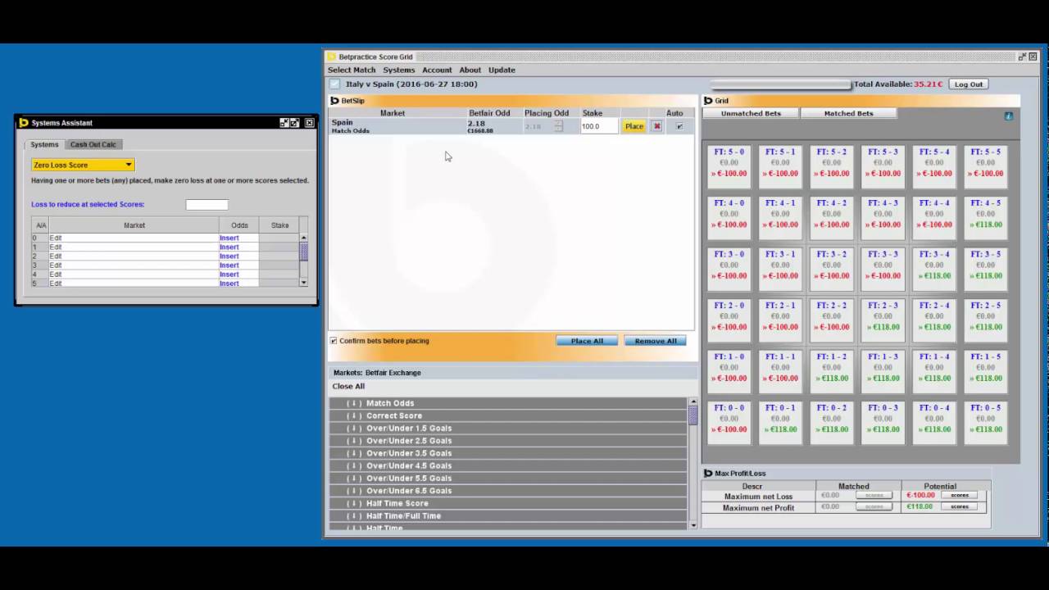The width and height of the screenshot is (1049, 590).
Task: Click Insert link in row 0
Action: coord(229,238)
